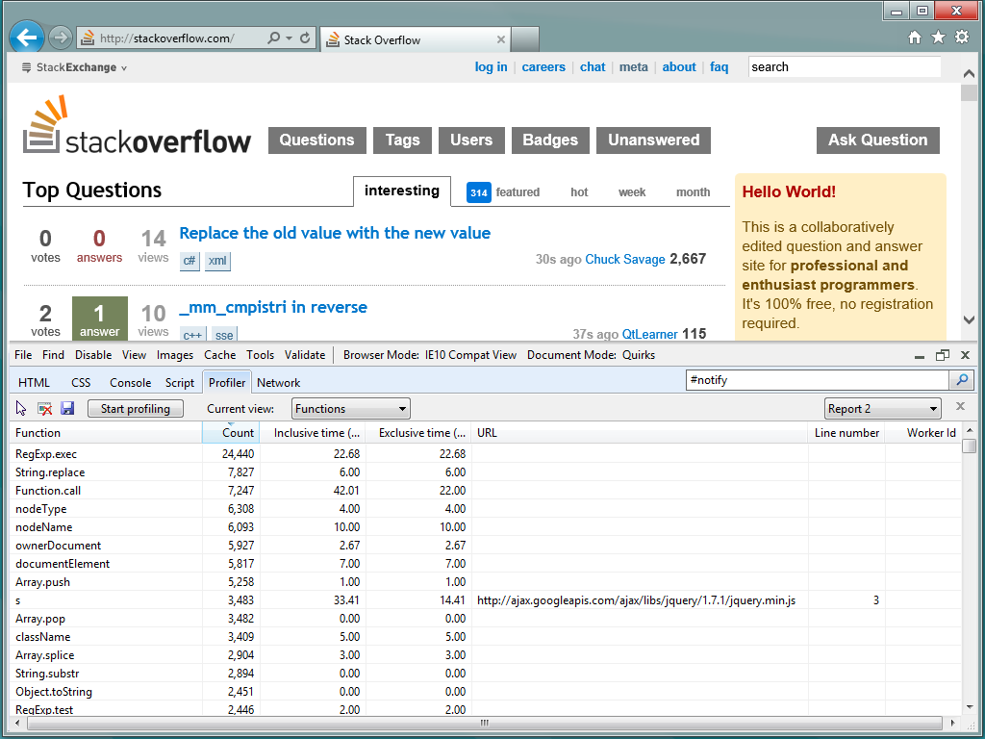Viewport: 985px width, 739px height.
Task: Minimize the developer tools pane
Action: pyautogui.click(x=920, y=356)
